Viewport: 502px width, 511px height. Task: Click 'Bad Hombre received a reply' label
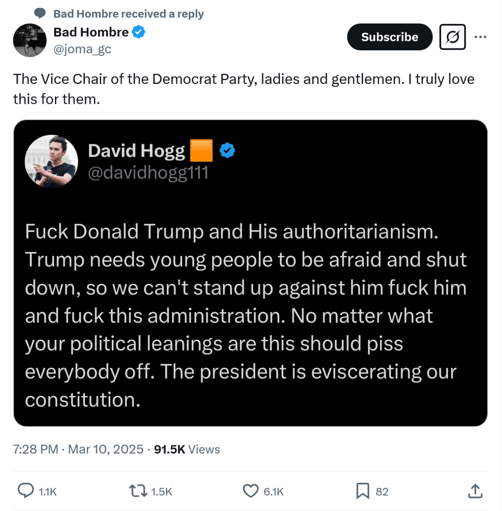point(128,14)
